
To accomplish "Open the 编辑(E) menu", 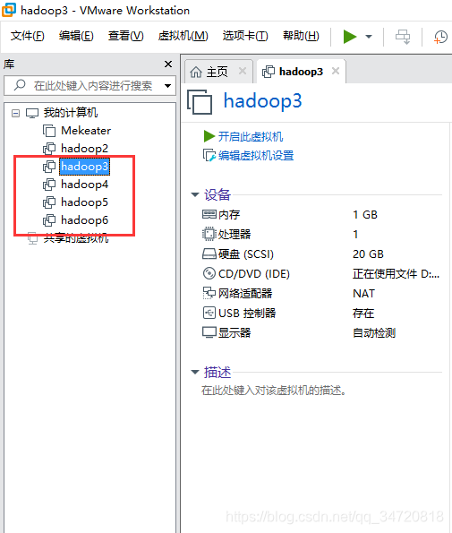I will [x=76, y=36].
